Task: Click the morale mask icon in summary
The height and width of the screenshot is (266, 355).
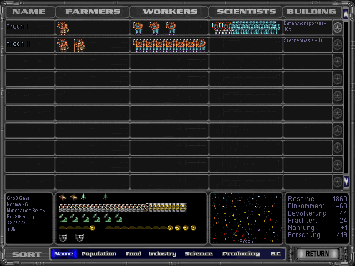Action: 64,238
